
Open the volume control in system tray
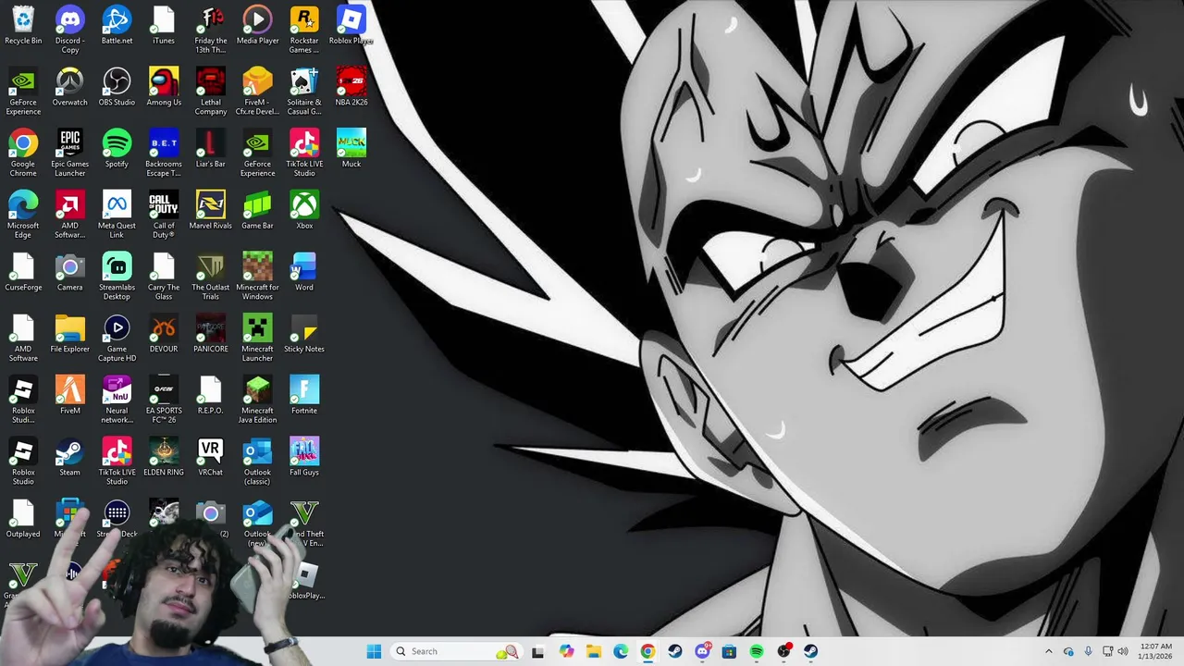1123,651
